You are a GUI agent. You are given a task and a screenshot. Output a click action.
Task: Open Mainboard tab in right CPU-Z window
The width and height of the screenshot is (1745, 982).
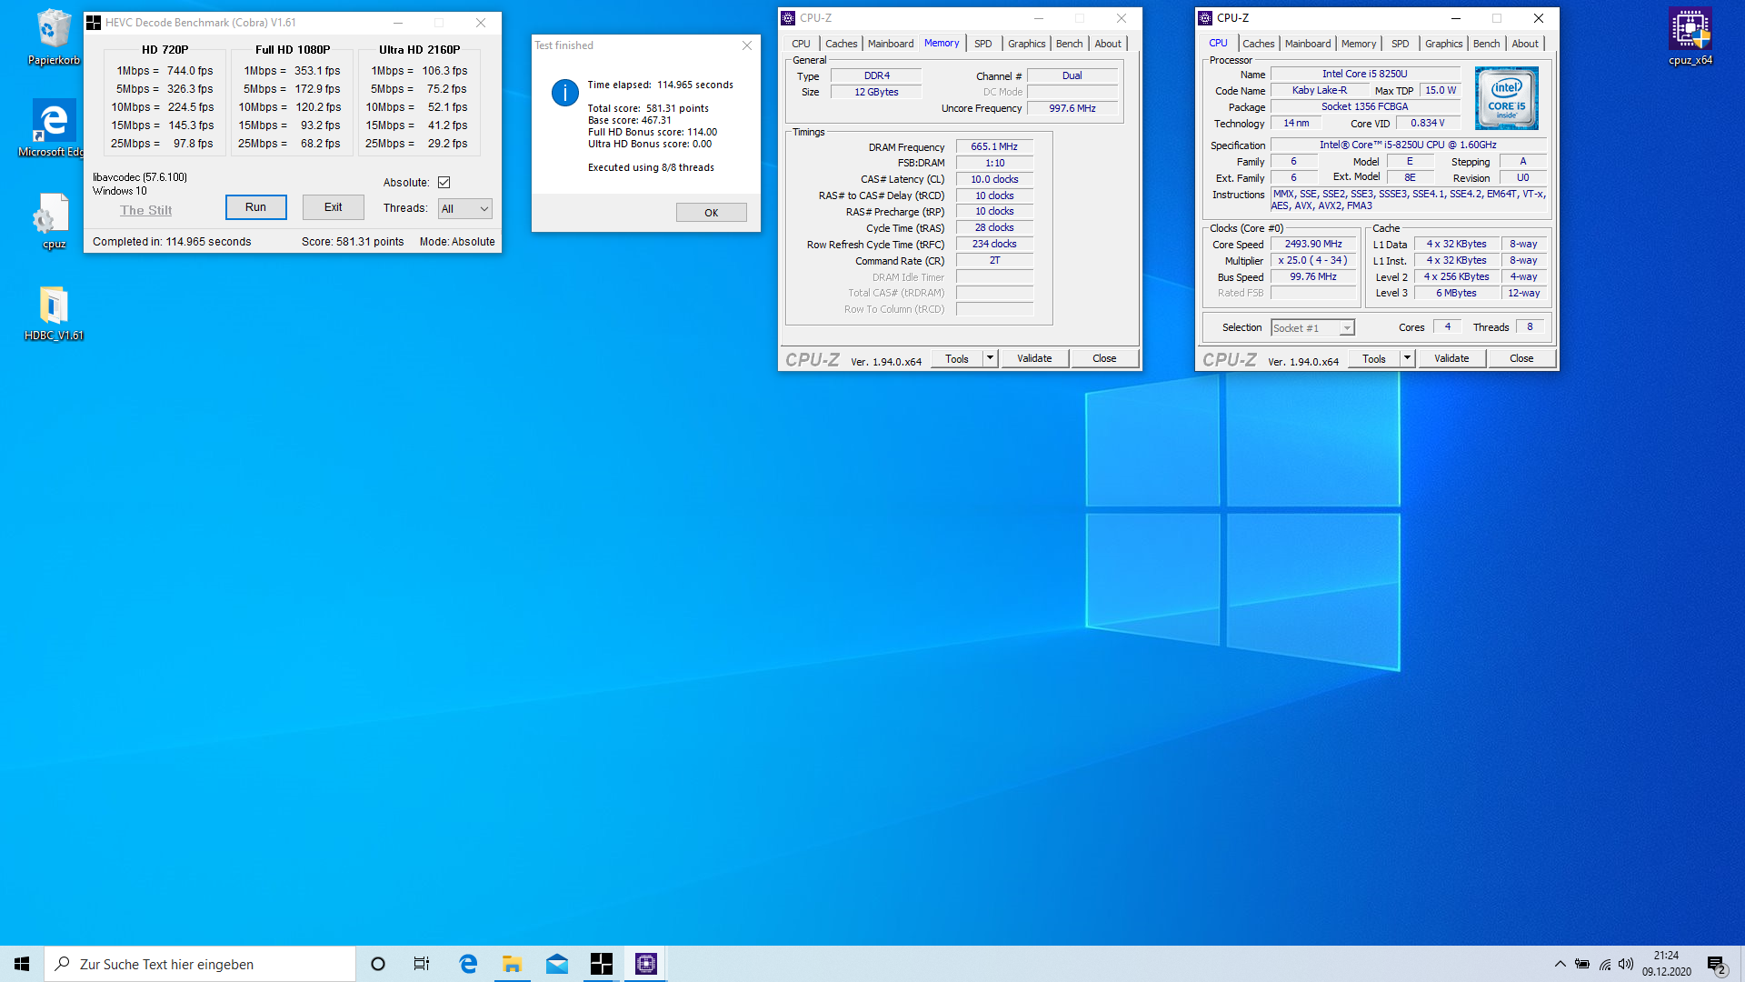[1308, 44]
